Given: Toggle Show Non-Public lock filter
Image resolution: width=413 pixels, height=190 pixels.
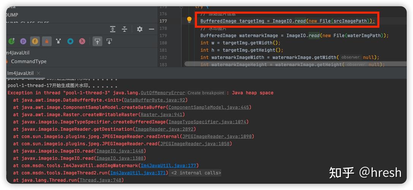Looking at the screenshot, I should pos(47,41).
